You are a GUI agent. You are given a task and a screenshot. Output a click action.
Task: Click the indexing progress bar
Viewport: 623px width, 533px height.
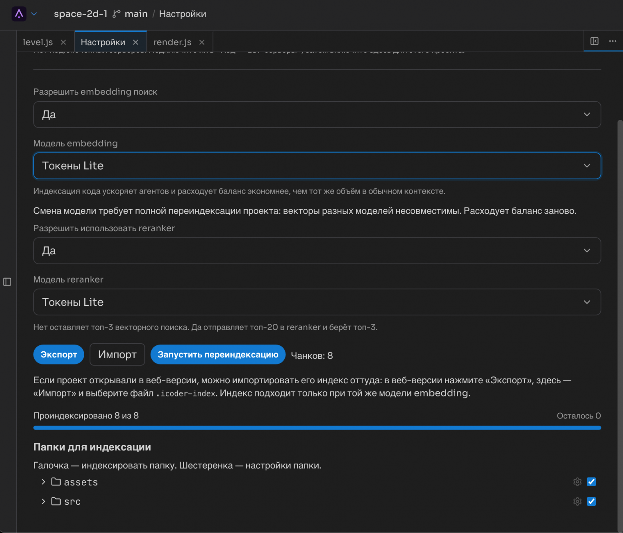pyautogui.click(x=317, y=428)
